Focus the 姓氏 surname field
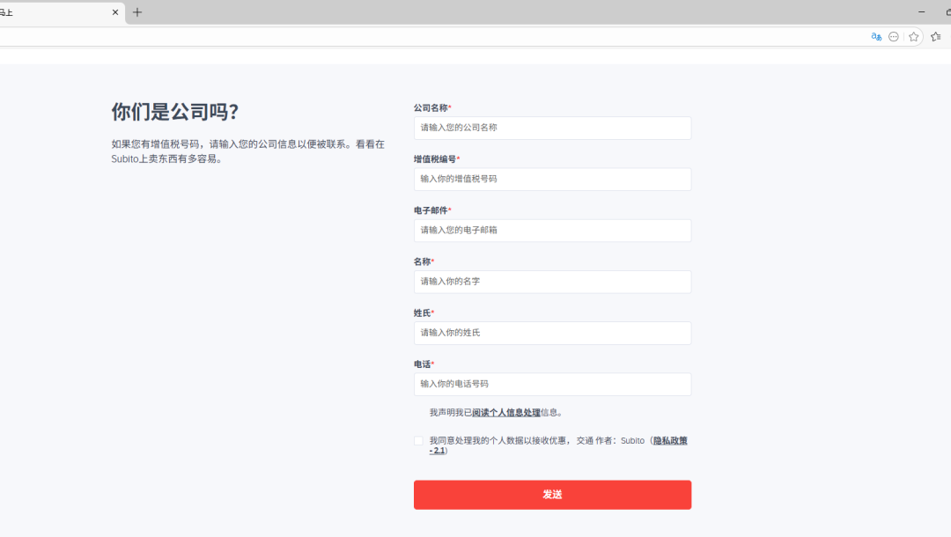Screen dimensions: 951x537 coord(552,333)
